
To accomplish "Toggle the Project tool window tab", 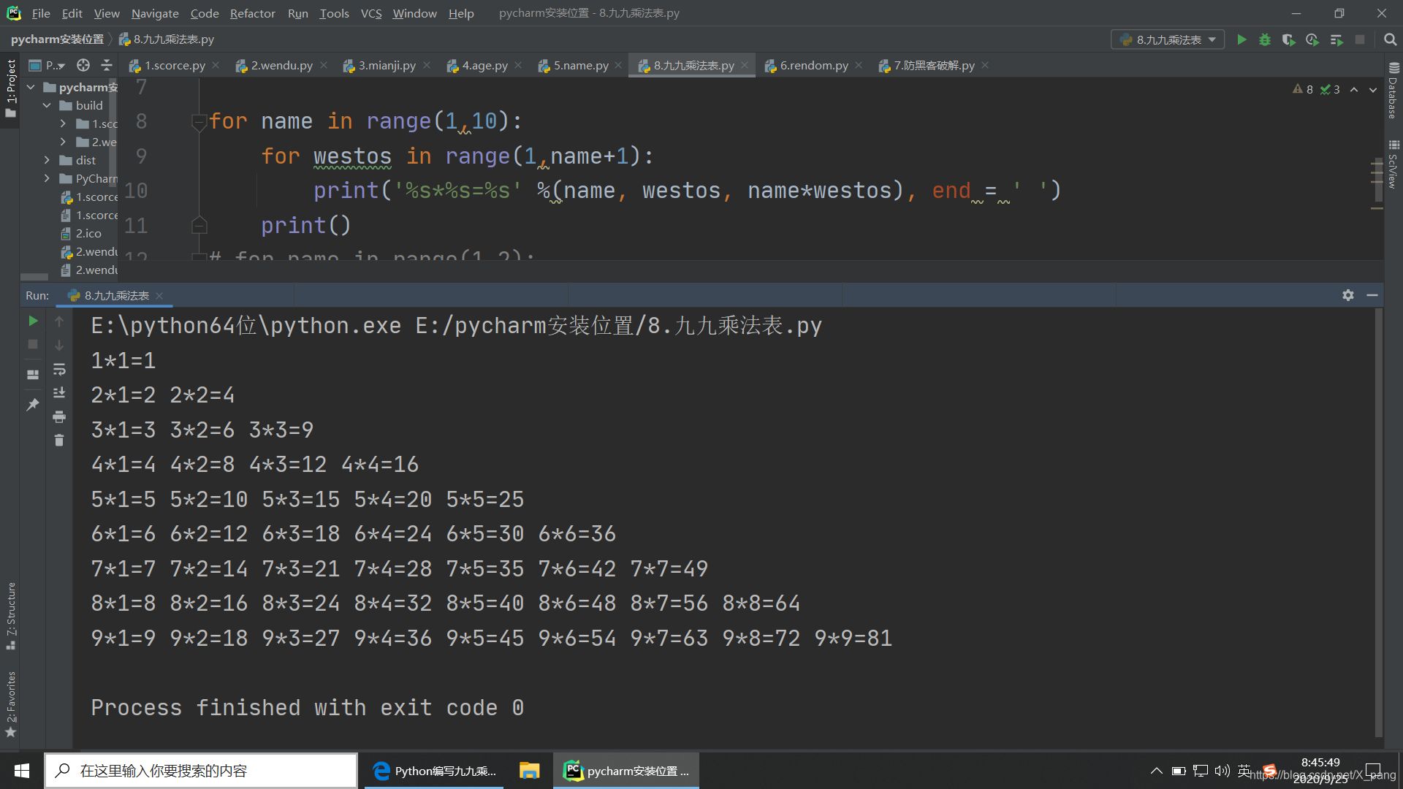I will coord(10,89).
